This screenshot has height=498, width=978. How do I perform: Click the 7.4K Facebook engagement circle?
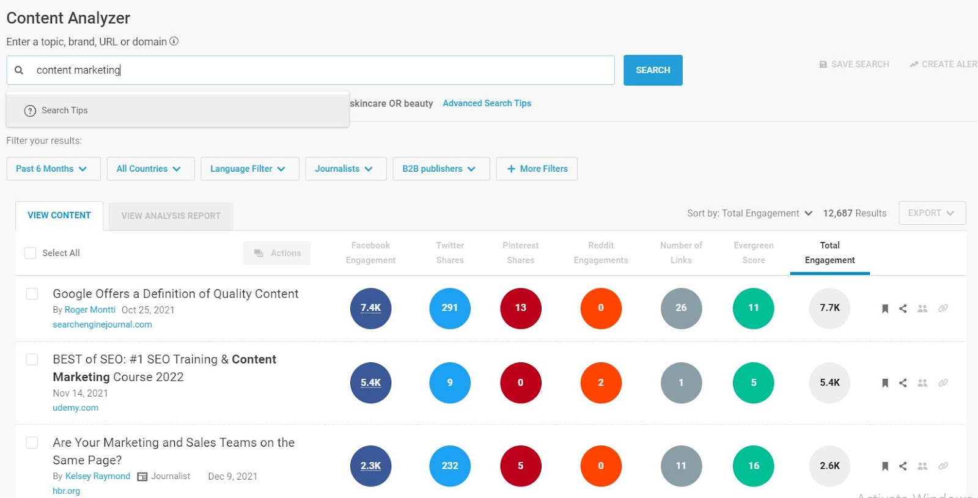[370, 308]
